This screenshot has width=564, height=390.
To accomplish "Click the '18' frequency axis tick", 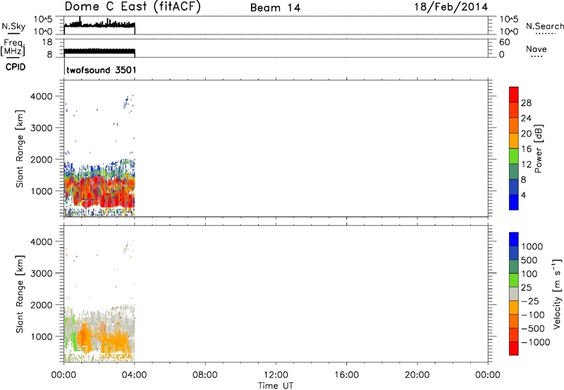I will click(47, 42).
